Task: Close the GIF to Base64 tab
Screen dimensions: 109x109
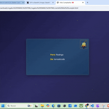Action: point(53,2)
